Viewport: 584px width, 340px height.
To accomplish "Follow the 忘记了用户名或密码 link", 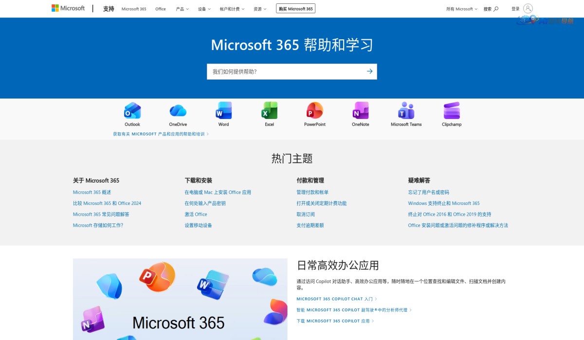I will pos(428,192).
